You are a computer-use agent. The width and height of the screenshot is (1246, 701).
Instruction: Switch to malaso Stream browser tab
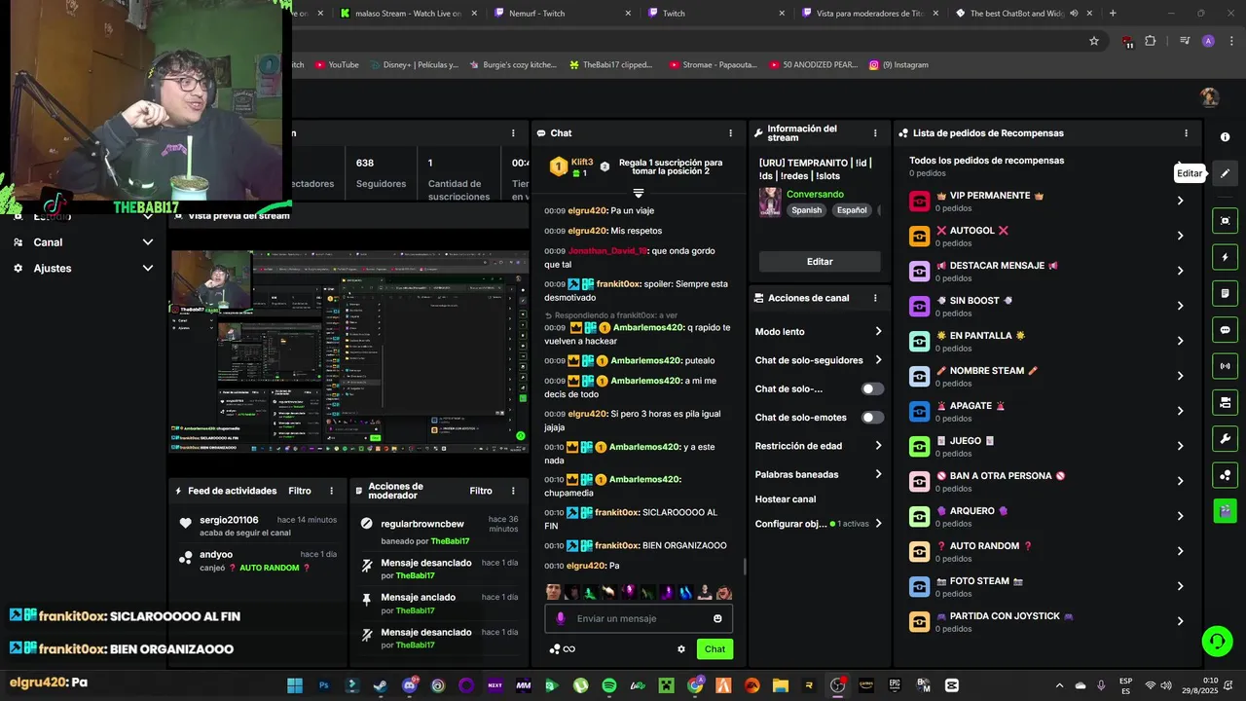click(x=408, y=14)
